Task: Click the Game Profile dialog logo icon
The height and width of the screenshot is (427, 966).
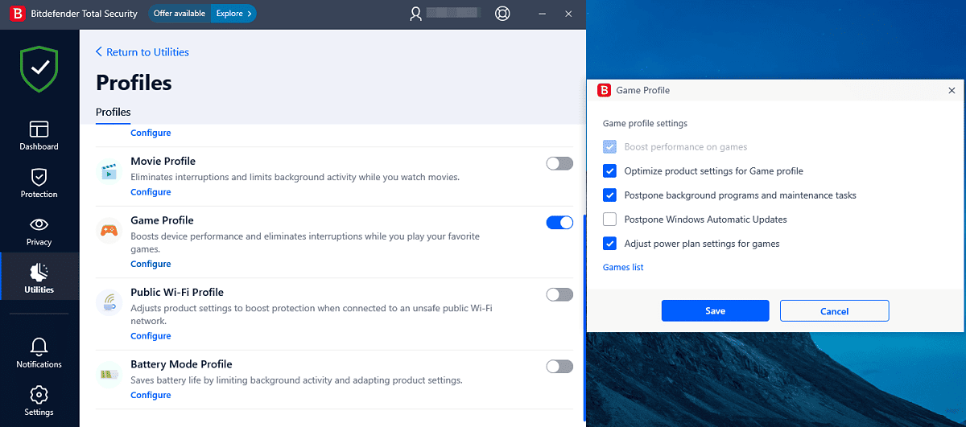Action: tap(604, 90)
